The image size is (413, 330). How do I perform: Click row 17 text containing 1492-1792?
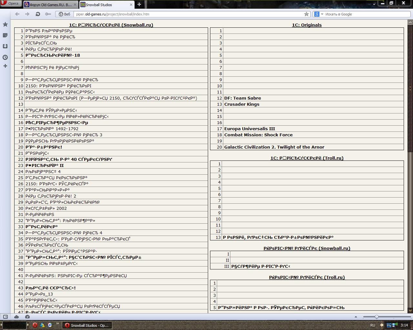click(52, 129)
